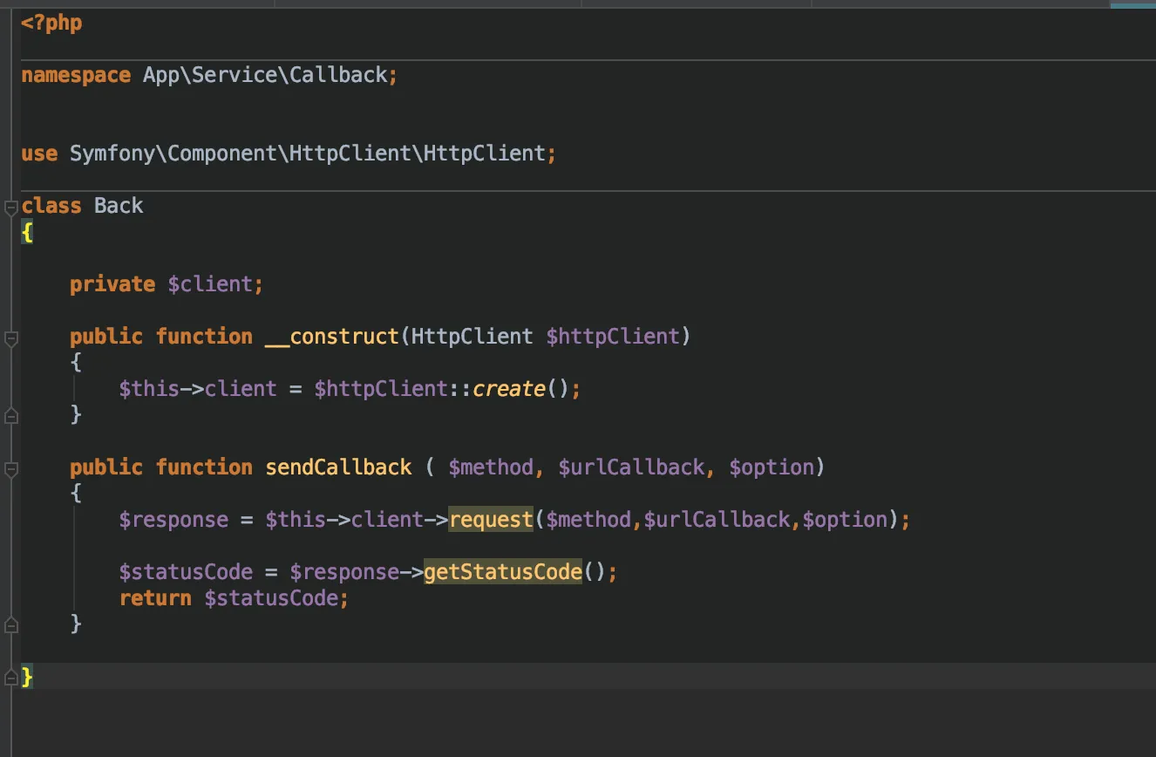Click $response at the start of its assignment
The image size is (1156, 757).
point(173,520)
